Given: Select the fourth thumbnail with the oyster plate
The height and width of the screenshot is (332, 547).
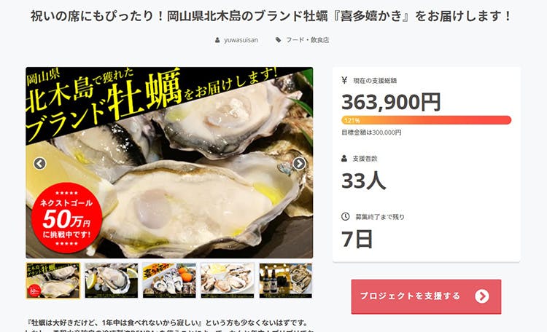Looking at the screenshot, I should coord(228,281).
